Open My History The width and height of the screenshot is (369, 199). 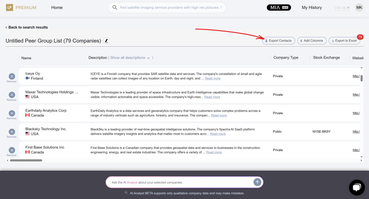coord(312,8)
